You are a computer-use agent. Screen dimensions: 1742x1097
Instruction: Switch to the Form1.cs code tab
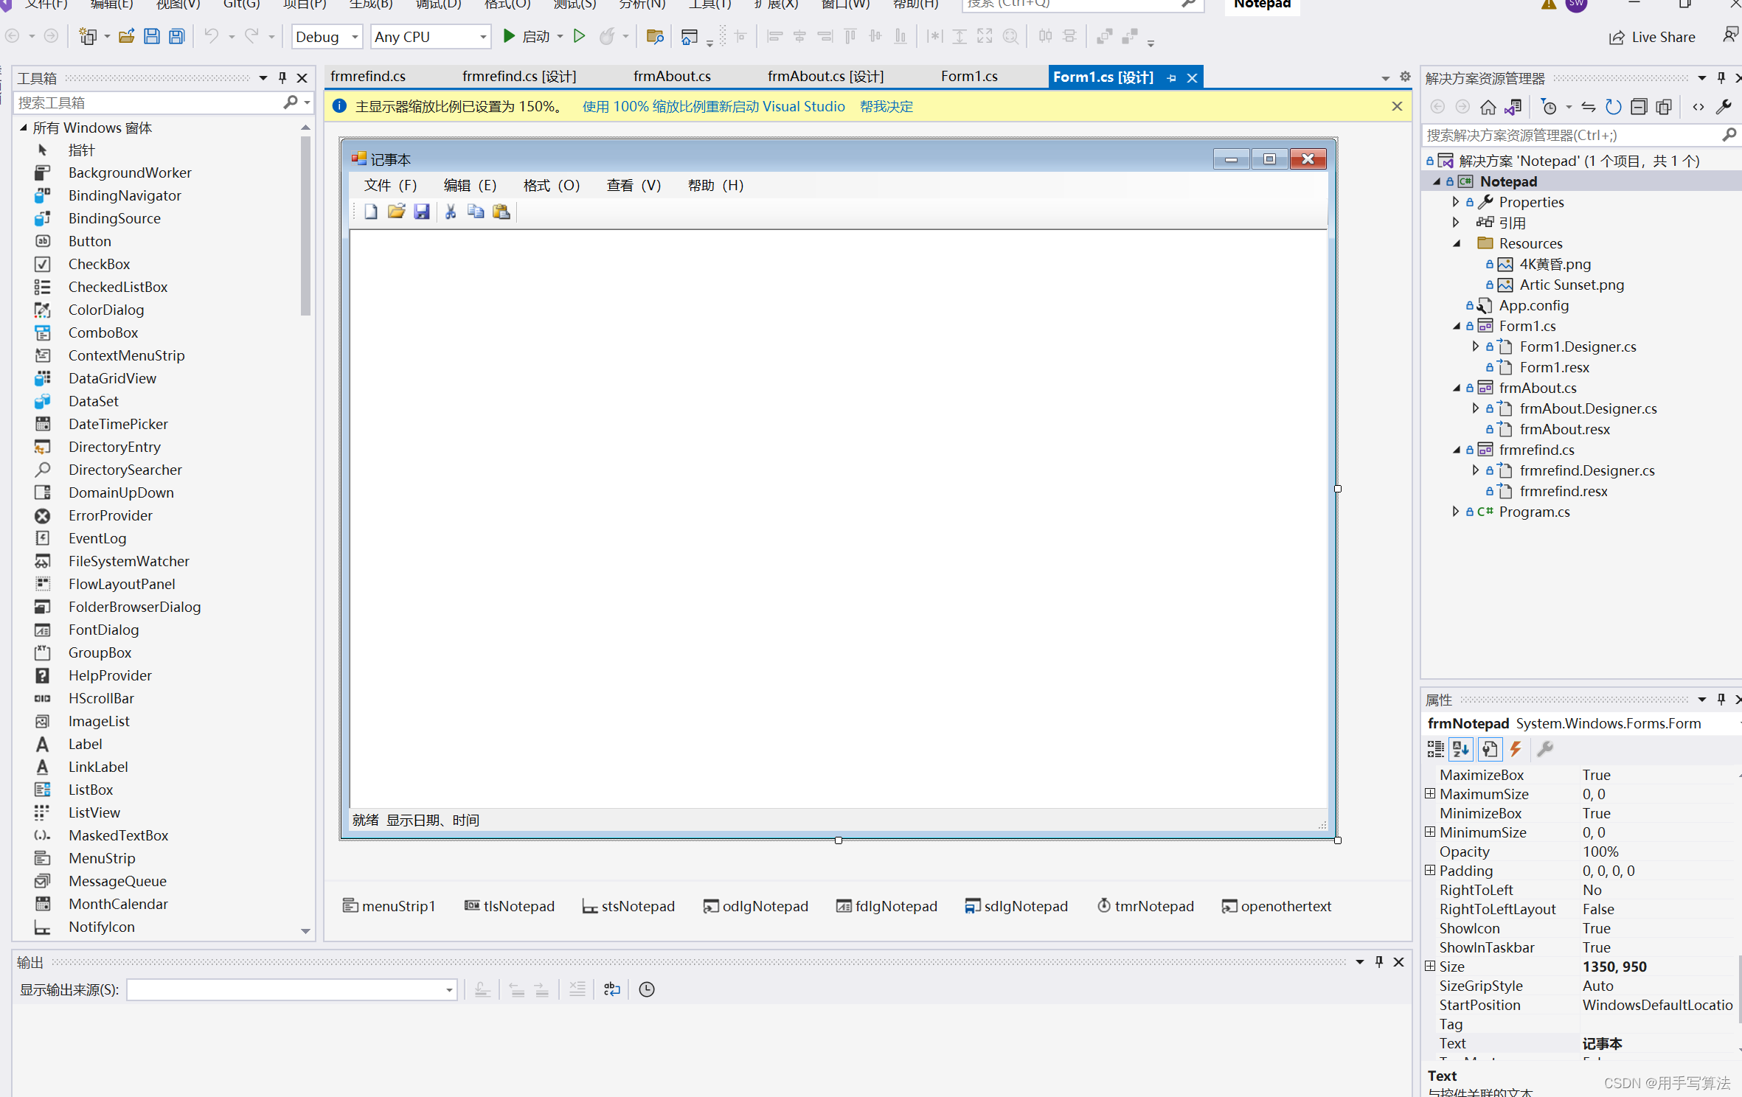pos(969,77)
